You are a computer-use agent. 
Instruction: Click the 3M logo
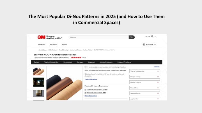41,37
